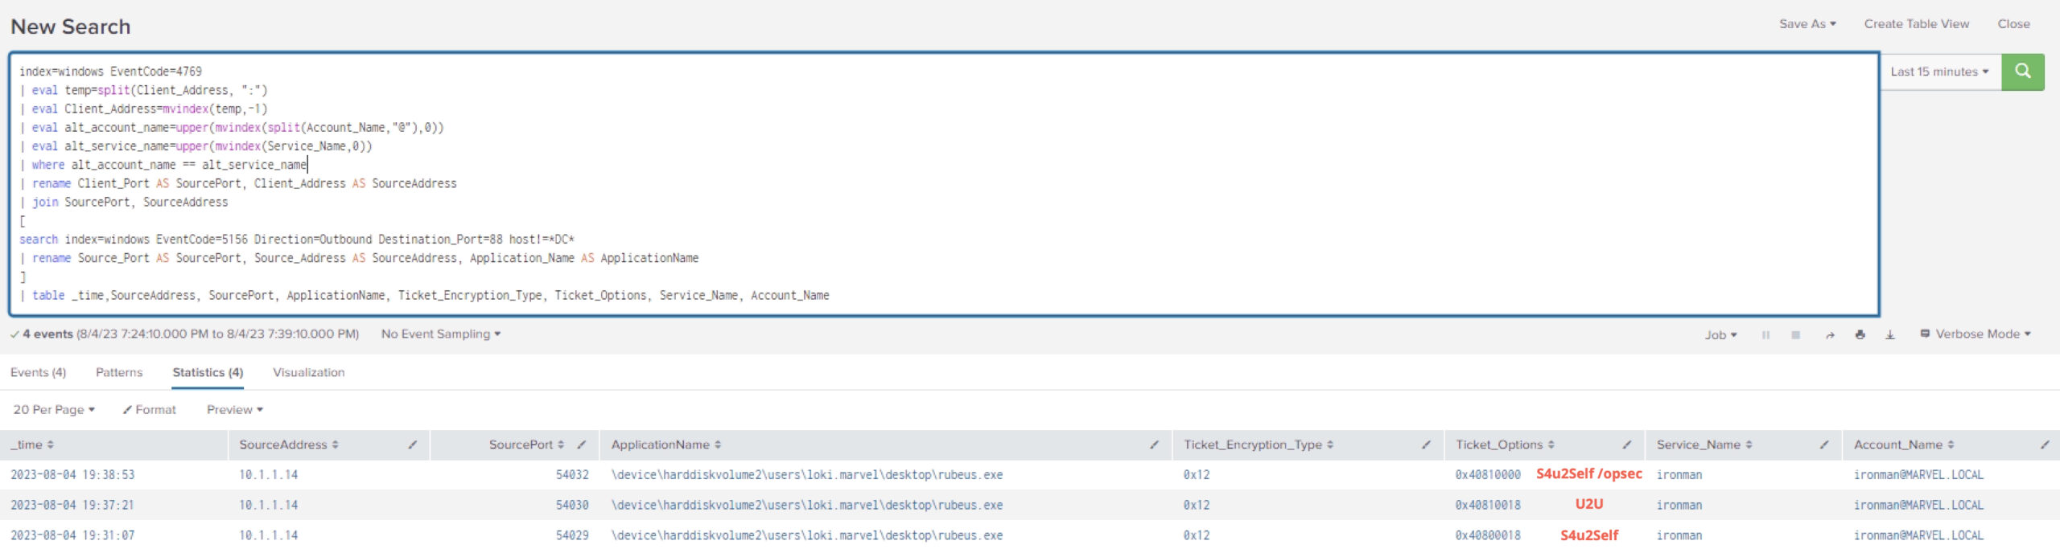Export the search results
2060x549 pixels.
coord(1889,334)
